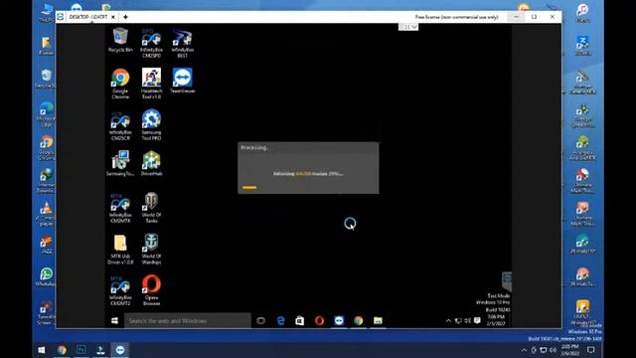Open Chrome from local taskbar
The height and width of the screenshot is (358, 636).
coord(62,349)
